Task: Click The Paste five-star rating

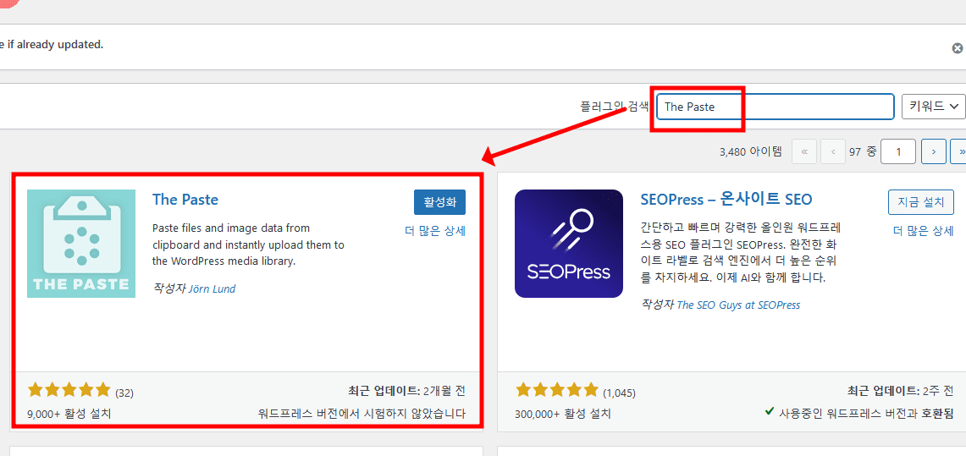Action: point(69,390)
